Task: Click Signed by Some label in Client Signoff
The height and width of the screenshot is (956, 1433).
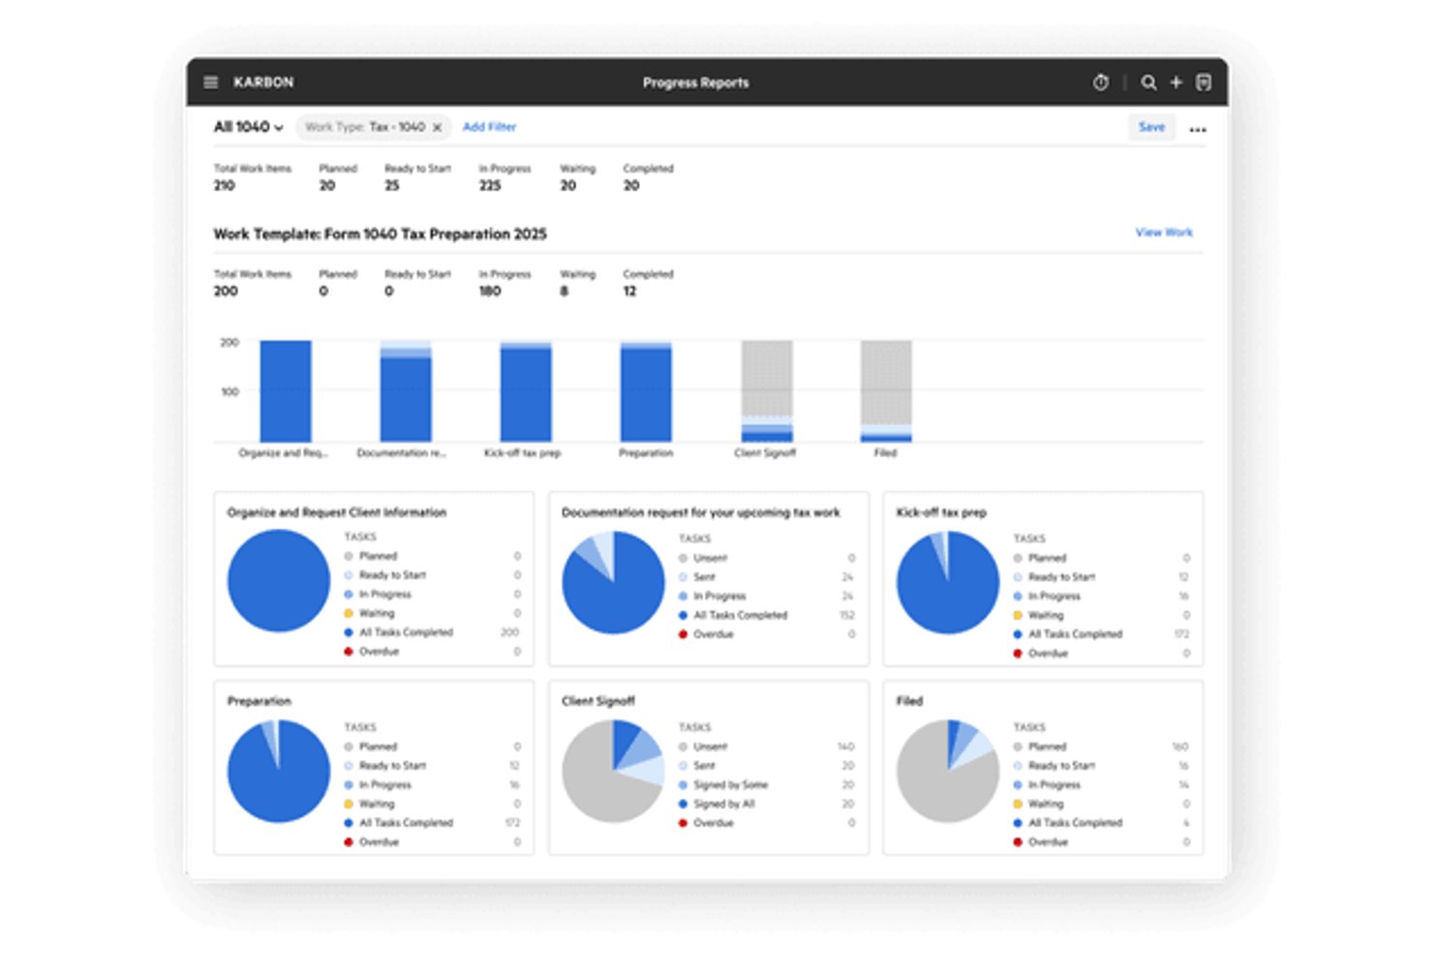Action: pyautogui.click(x=730, y=785)
